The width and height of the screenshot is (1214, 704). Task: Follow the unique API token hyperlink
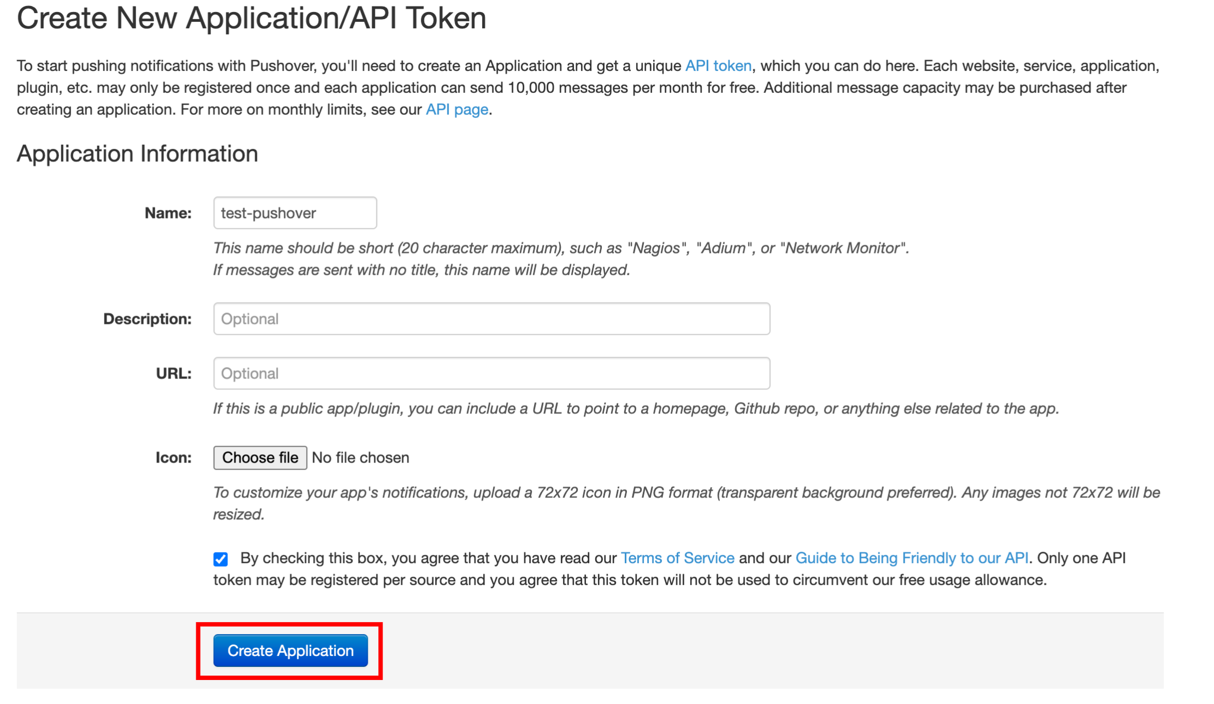pos(718,66)
